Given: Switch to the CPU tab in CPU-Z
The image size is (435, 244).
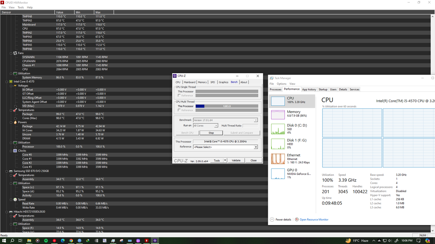Looking at the screenshot, I should point(178,82).
